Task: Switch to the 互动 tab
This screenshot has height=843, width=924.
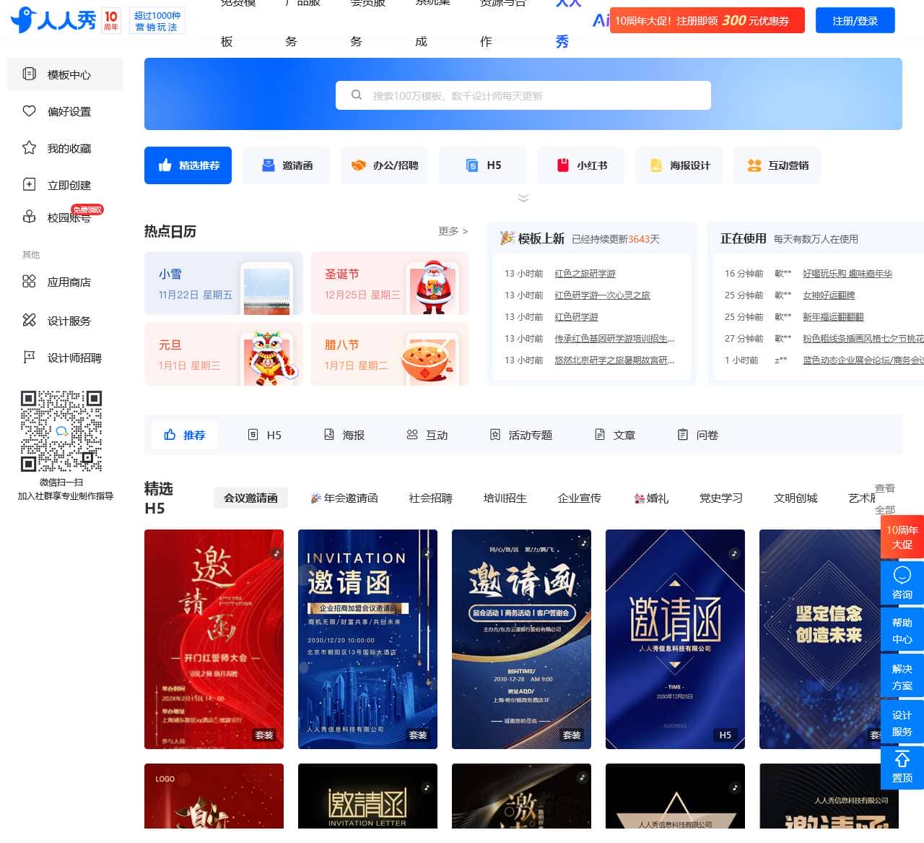Action: click(427, 435)
